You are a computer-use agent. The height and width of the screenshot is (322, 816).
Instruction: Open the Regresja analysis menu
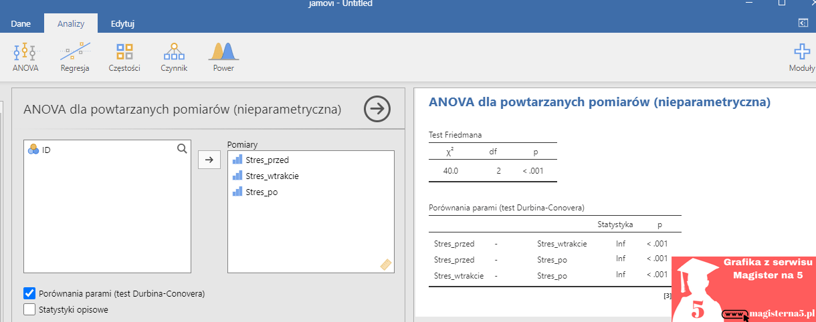click(x=75, y=57)
